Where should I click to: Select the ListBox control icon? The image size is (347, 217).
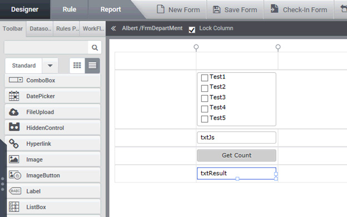click(14, 207)
